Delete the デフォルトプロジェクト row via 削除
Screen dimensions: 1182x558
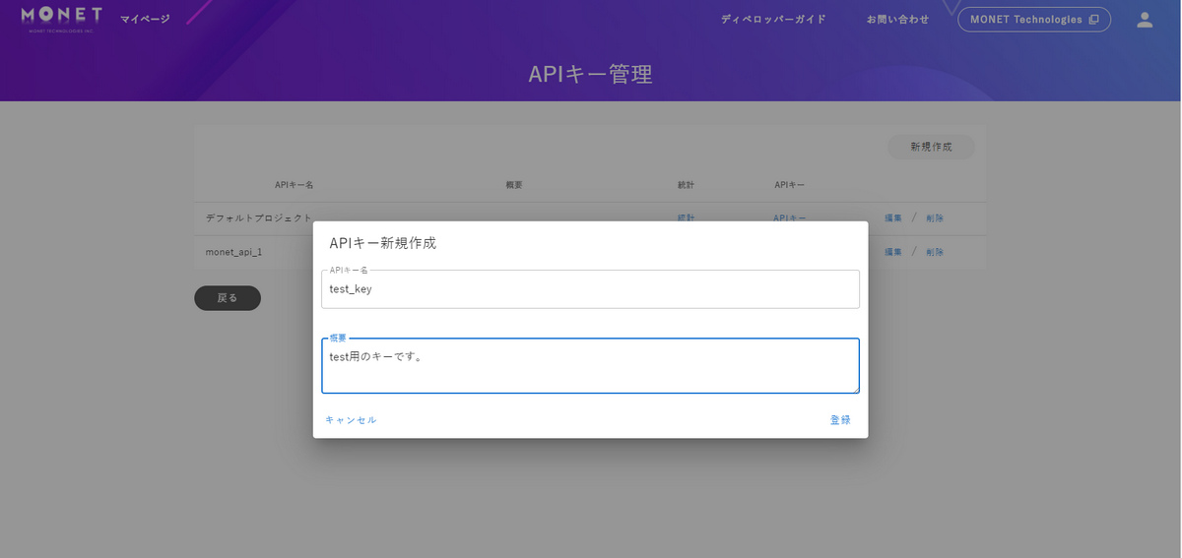tap(935, 218)
